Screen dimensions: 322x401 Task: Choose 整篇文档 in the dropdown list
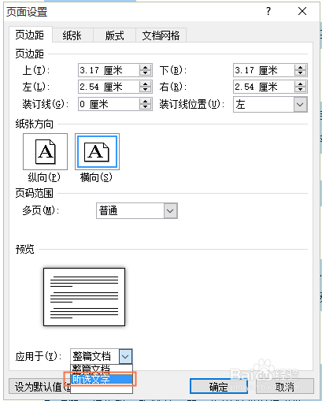102,369
